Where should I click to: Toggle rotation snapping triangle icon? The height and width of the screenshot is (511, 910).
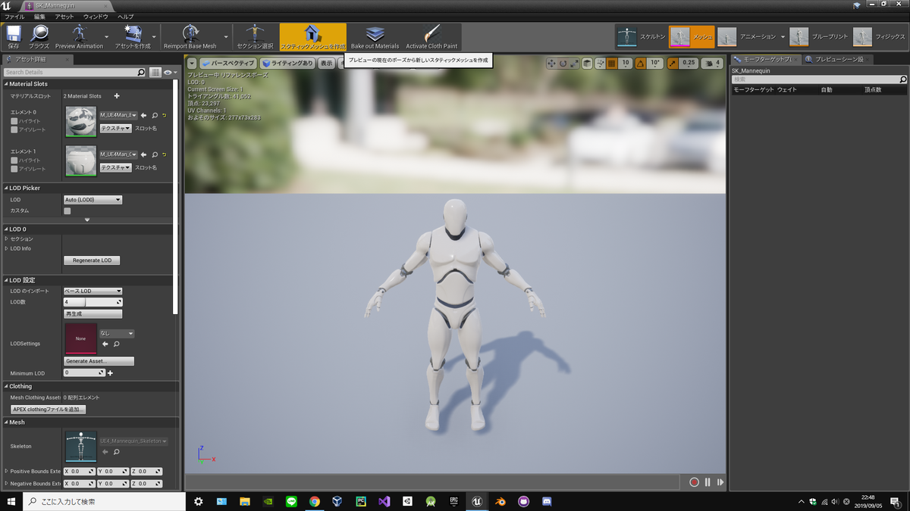tap(640, 64)
